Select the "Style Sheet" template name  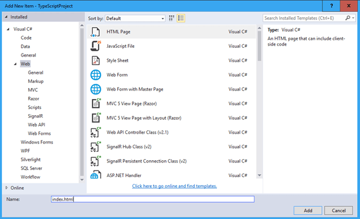[x=117, y=61]
